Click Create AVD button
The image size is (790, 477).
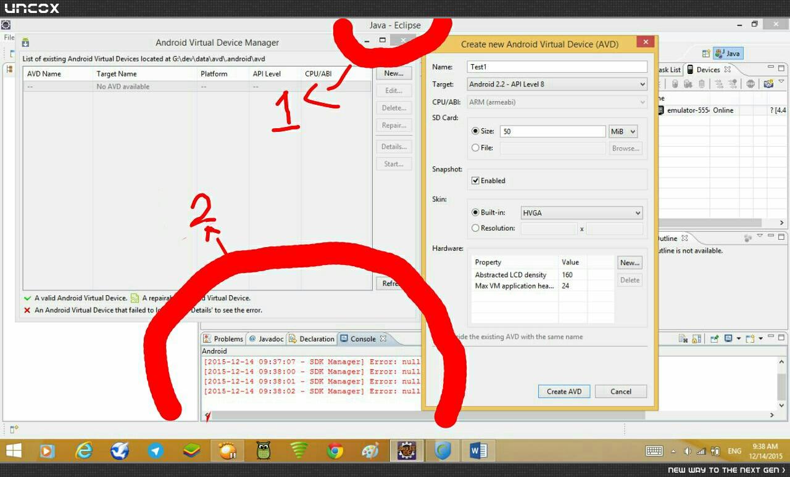564,391
